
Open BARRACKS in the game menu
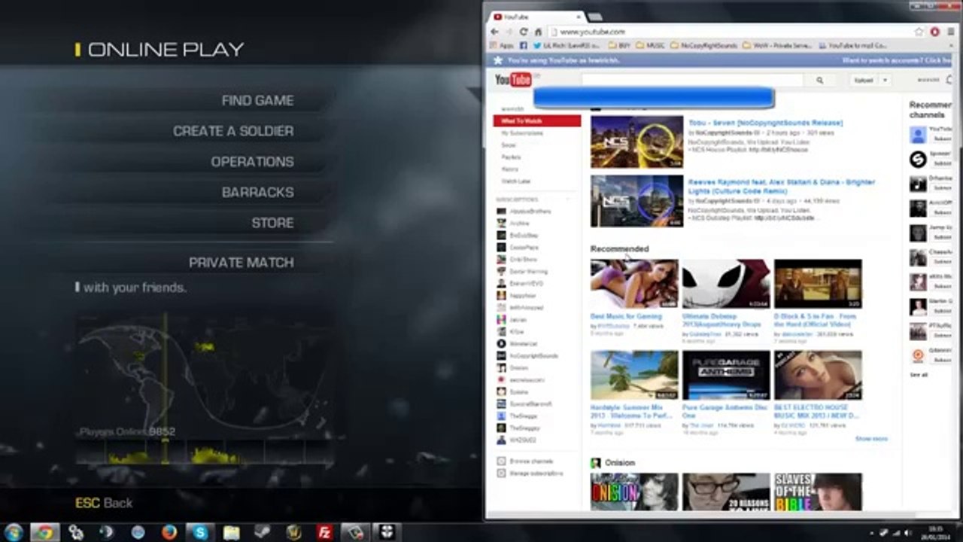coord(257,192)
